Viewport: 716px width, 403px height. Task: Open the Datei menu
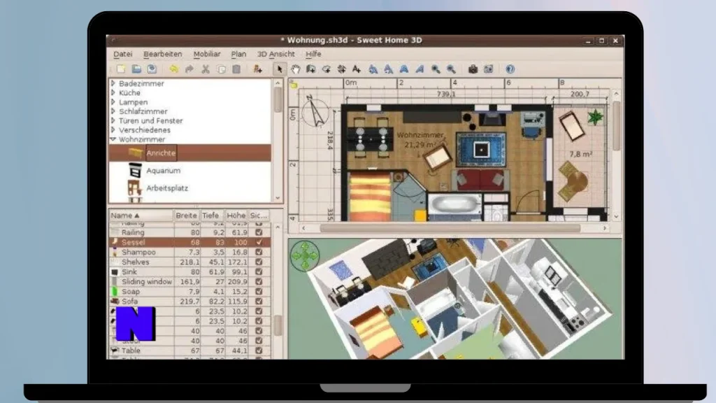[123, 54]
